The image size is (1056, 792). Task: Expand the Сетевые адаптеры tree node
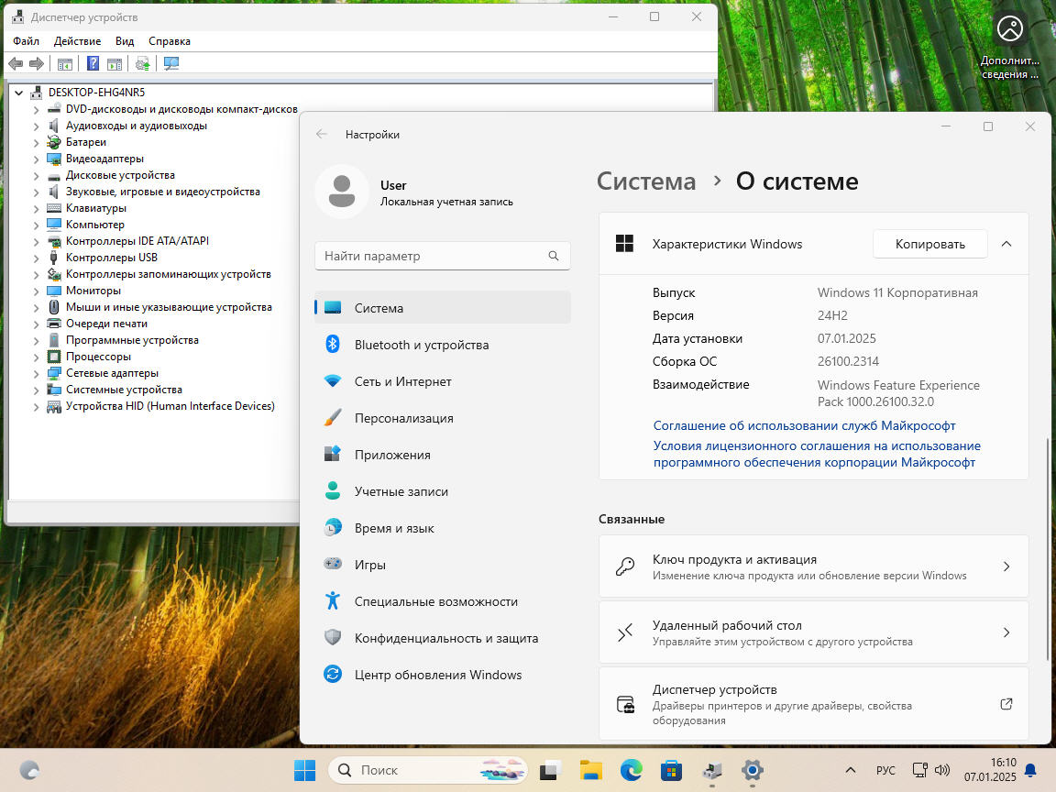tap(37, 373)
